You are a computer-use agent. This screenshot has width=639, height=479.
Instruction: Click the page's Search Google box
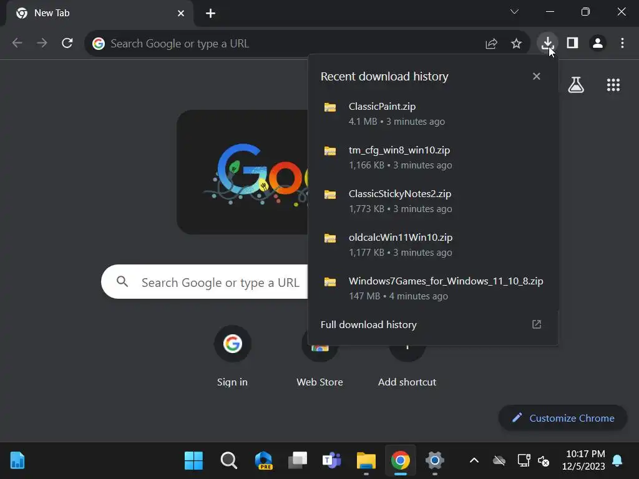point(205,282)
